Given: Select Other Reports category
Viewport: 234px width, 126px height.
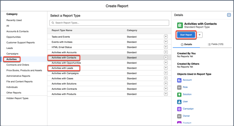Looking at the screenshot, I should coord(14,92).
